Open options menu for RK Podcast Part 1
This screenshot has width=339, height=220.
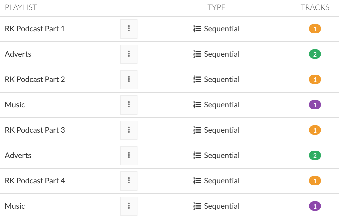[x=129, y=29]
